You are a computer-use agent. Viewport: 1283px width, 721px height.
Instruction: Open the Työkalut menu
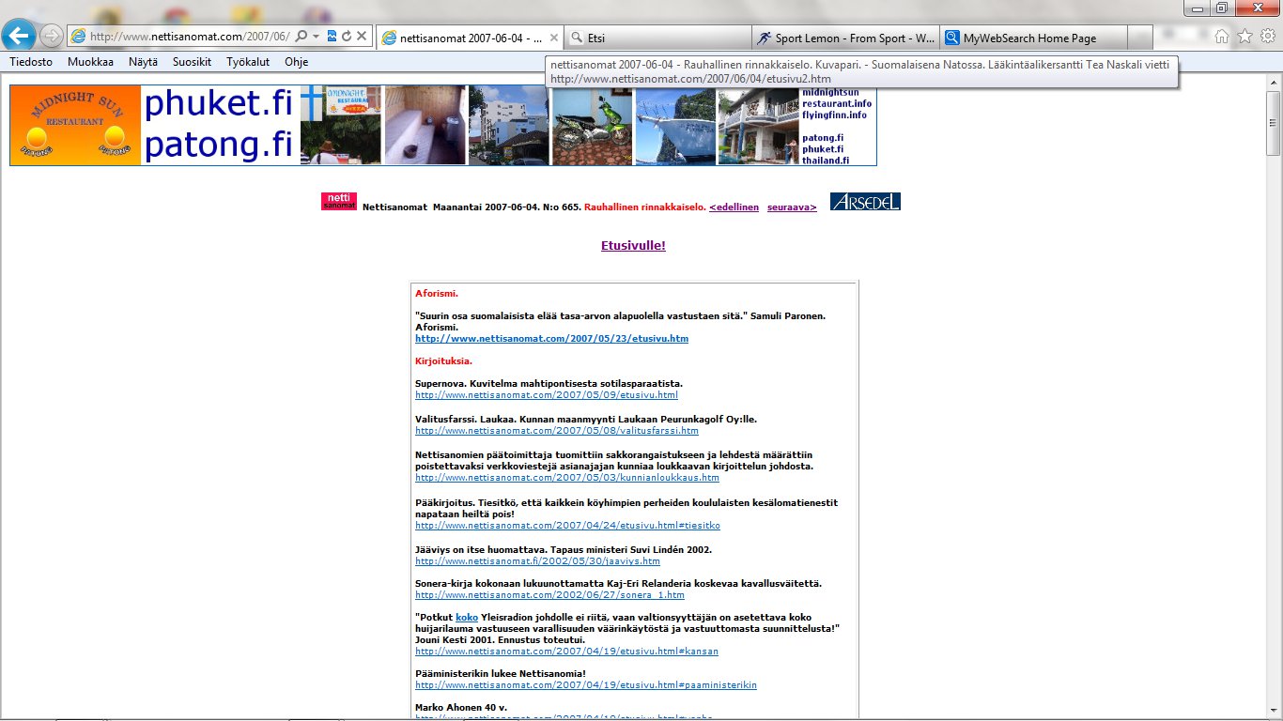click(248, 62)
